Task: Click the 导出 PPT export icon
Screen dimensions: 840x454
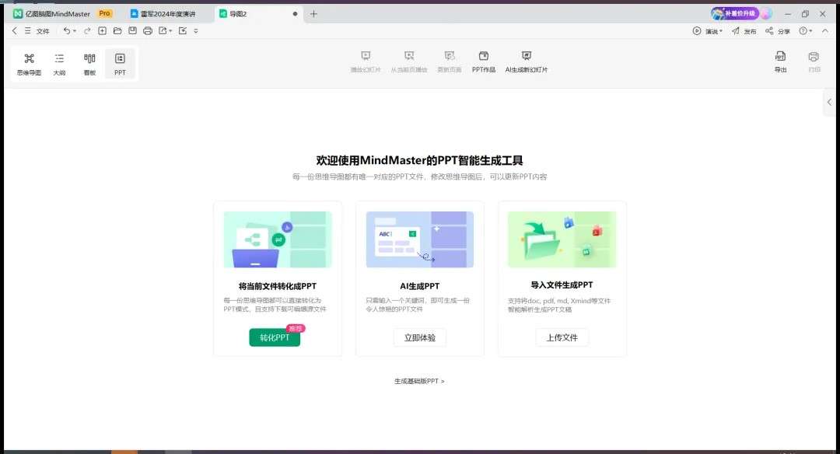Action: [780, 62]
